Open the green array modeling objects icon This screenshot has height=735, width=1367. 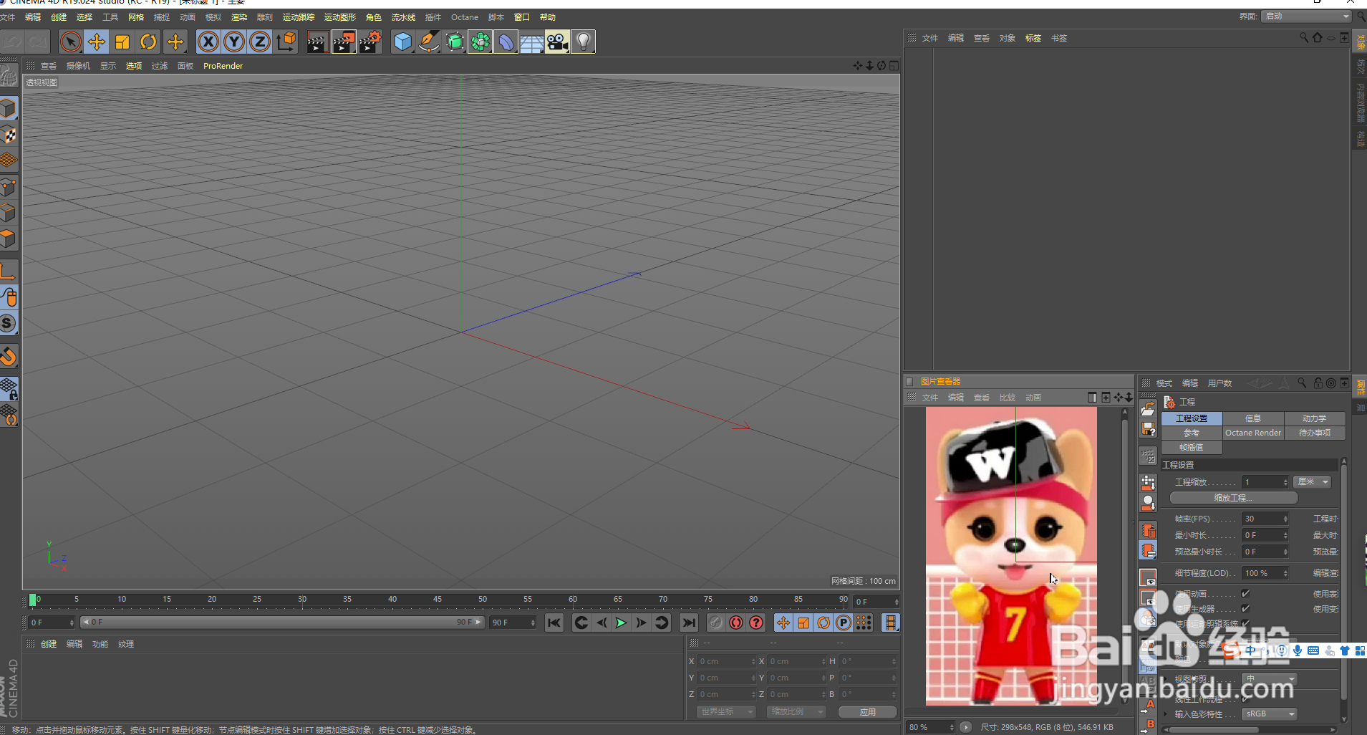(480, 42)
